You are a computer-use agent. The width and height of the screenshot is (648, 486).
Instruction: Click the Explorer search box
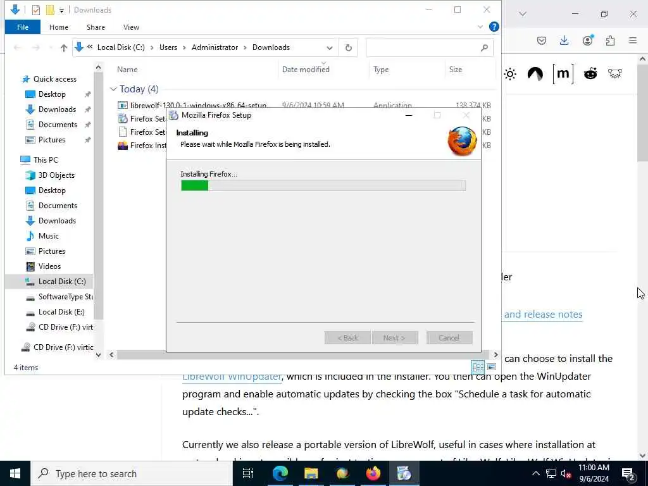tap(429, 48)
